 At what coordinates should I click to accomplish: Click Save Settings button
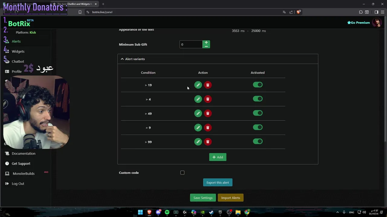pyautogui.click(x=203, y=198)
